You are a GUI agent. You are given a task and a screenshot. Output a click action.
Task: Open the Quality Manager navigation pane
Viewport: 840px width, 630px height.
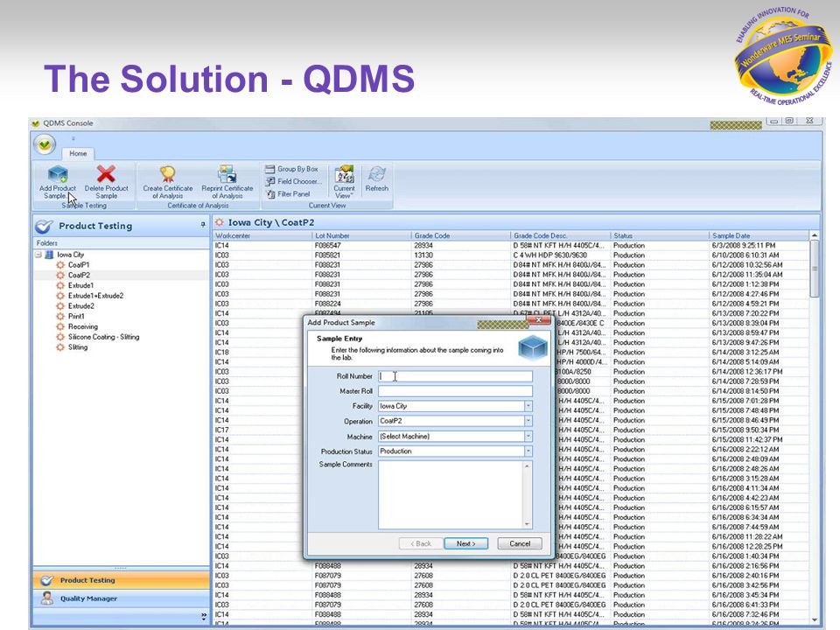[121, 598]
